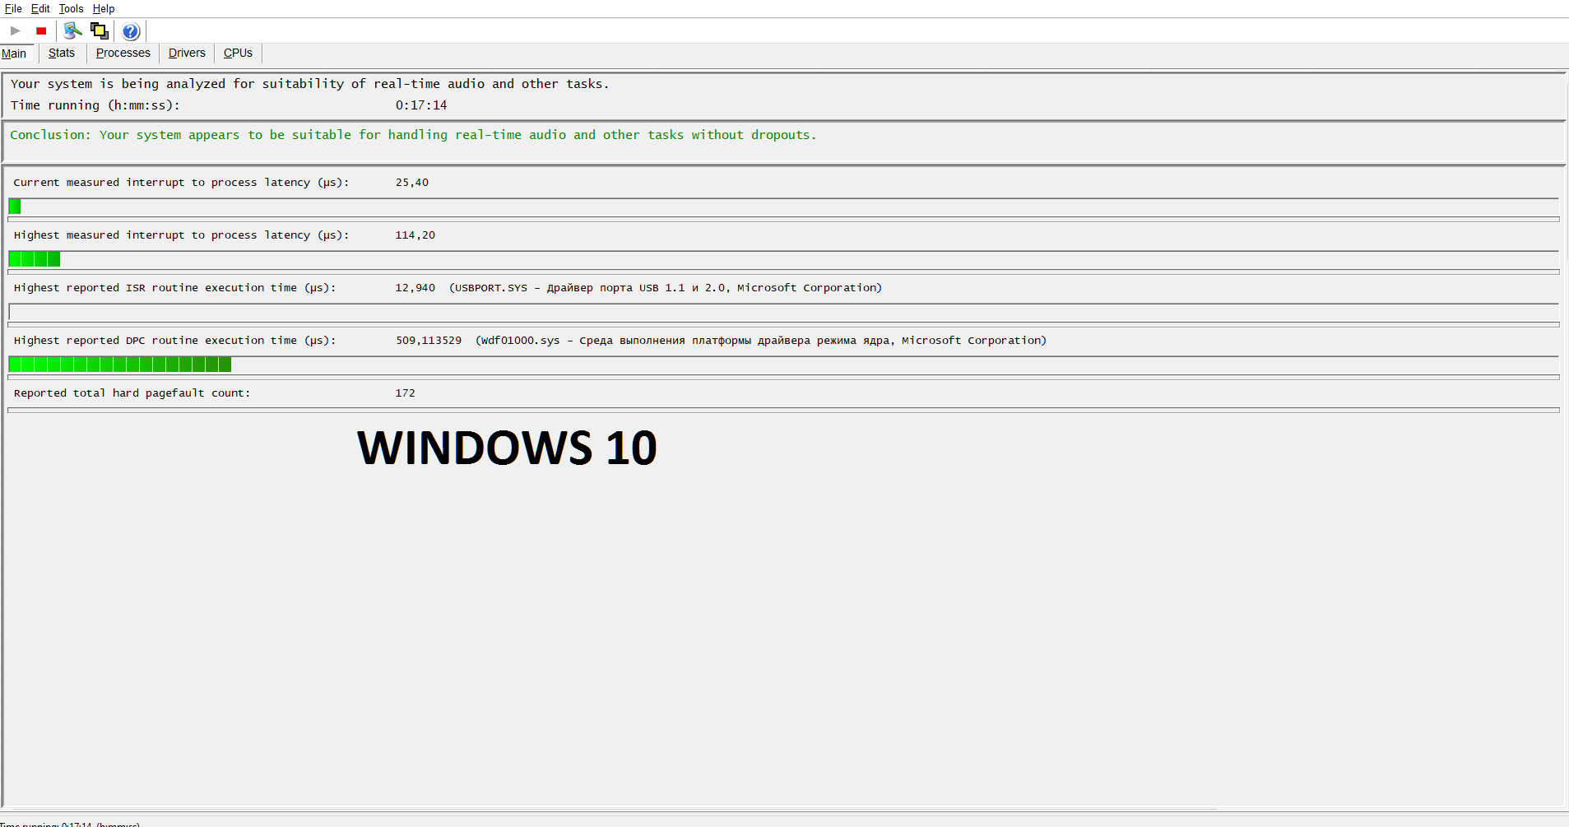The width and height of the screenshot is (1569, 827).
Task: Open the Tools menu
Action: [x=72, y=9]
